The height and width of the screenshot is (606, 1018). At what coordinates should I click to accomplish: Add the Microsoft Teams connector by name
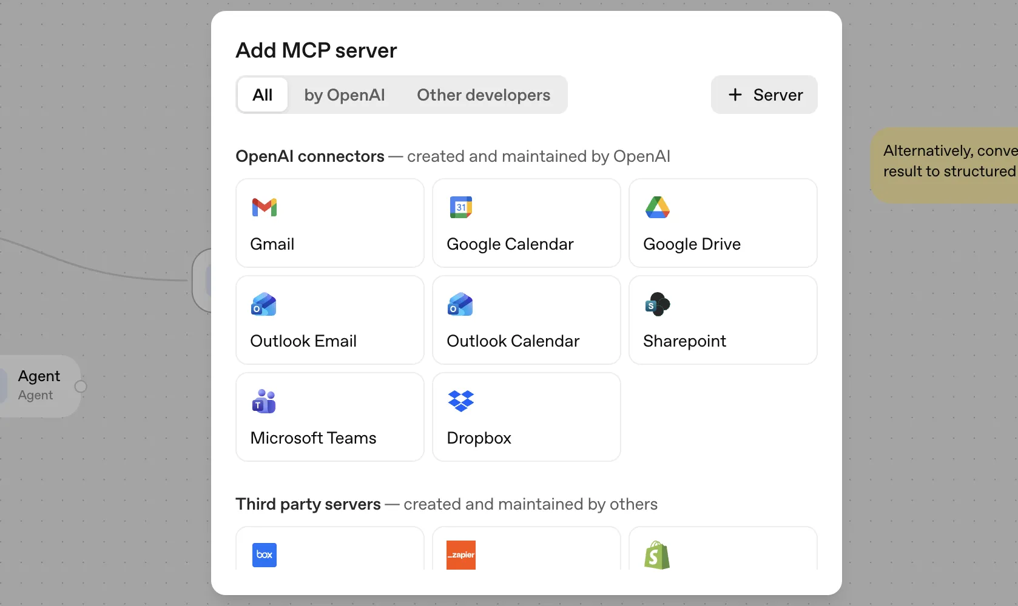pyautogui.click(x=313, y=438)
